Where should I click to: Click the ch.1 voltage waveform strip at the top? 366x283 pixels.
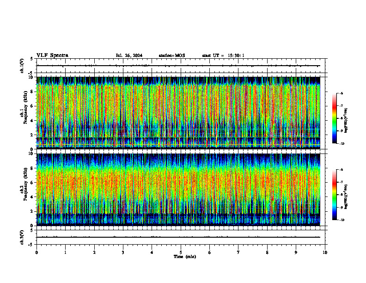point(182,66)
